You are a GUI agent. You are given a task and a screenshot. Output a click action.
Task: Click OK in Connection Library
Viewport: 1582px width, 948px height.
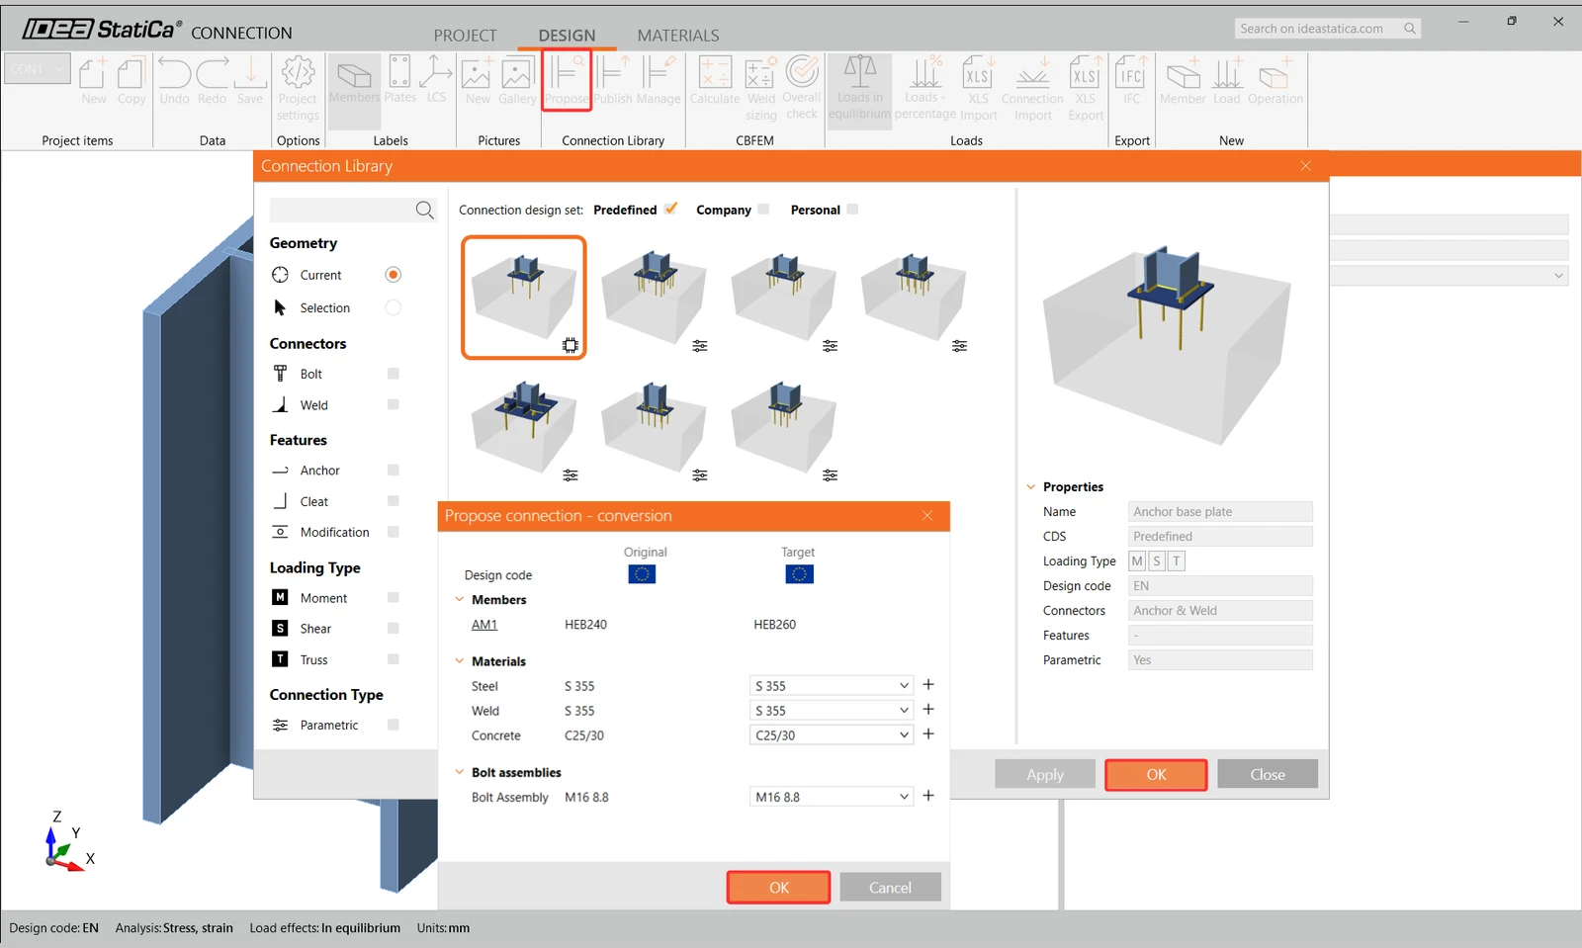click(x=1156, y=774)
